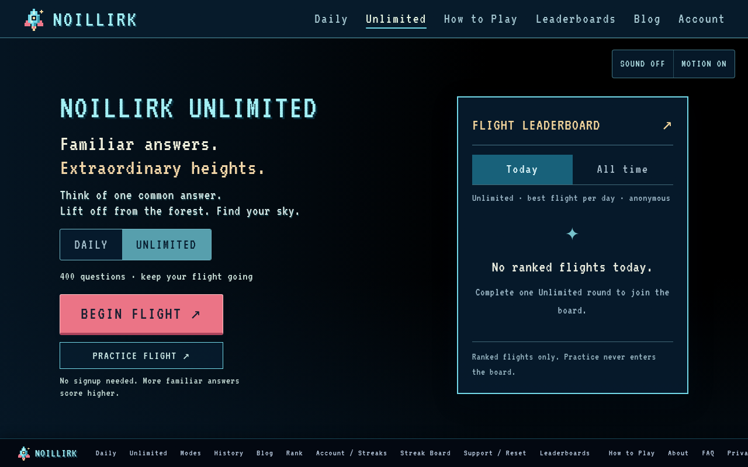Click the NOILLIRK header wordmark
This screenshot has width=748, height=467.
coord(95,20)
